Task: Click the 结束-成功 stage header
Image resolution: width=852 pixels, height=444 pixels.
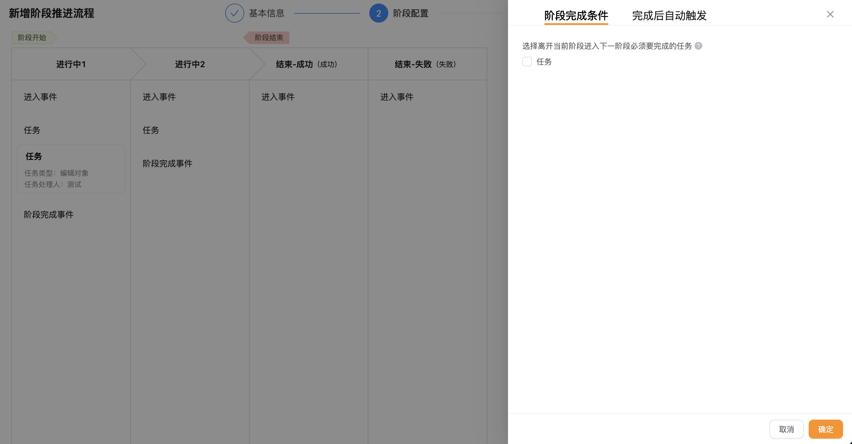Action: tap(307, 64)
